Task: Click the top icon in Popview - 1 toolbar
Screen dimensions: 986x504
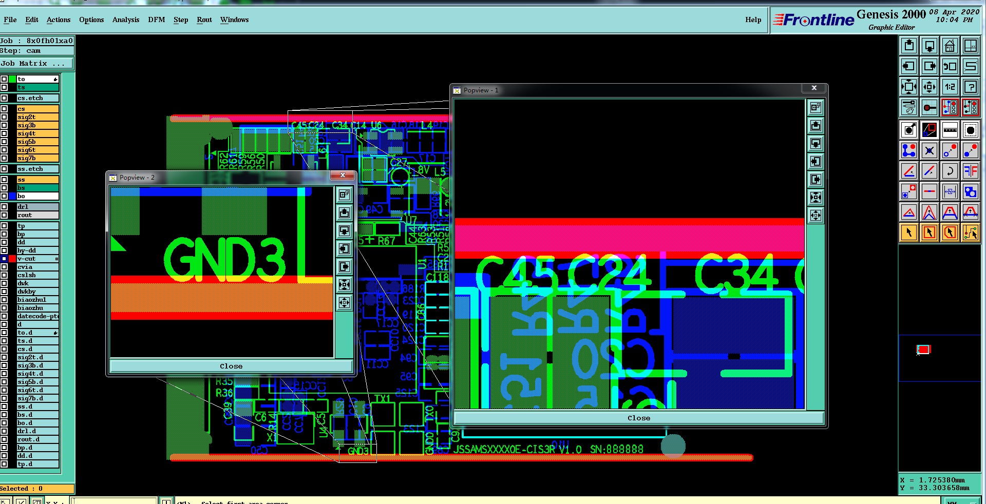Action: pos(816,108)
